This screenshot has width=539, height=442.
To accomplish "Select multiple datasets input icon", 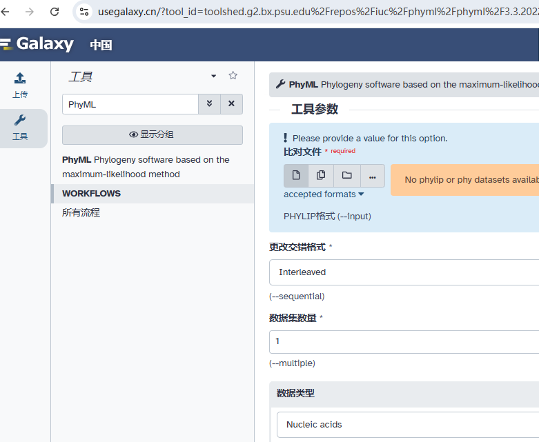I will (321, 176).
